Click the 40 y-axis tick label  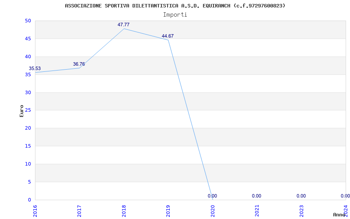28,57
